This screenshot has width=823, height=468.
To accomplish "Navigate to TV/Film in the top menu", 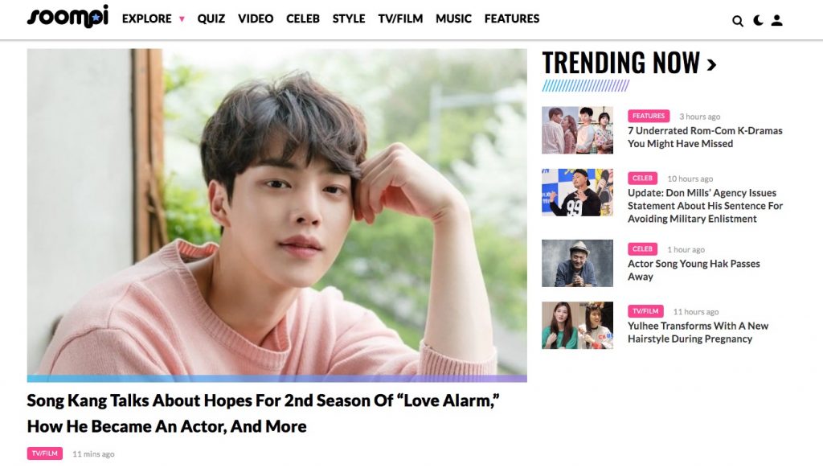I will click(400, 18).
